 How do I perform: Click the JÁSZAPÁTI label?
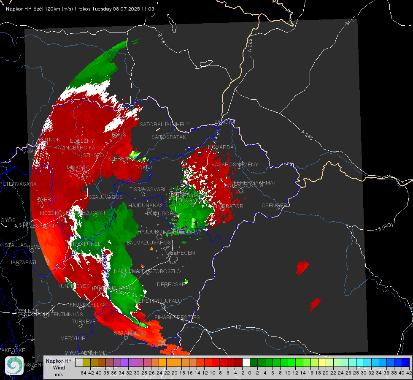pos(23,262)
